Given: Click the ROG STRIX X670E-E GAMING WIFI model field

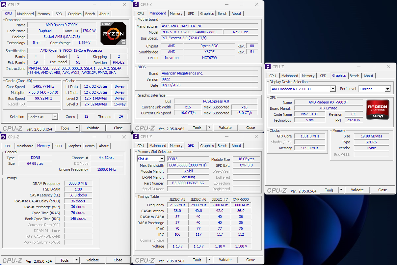Looking at the screenshot, I should (192, 32).
